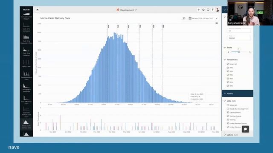The height and width of the screenshot is (153, 273).
Task: Toggle the 85% percentile checkbox
Action: [228, 79]
